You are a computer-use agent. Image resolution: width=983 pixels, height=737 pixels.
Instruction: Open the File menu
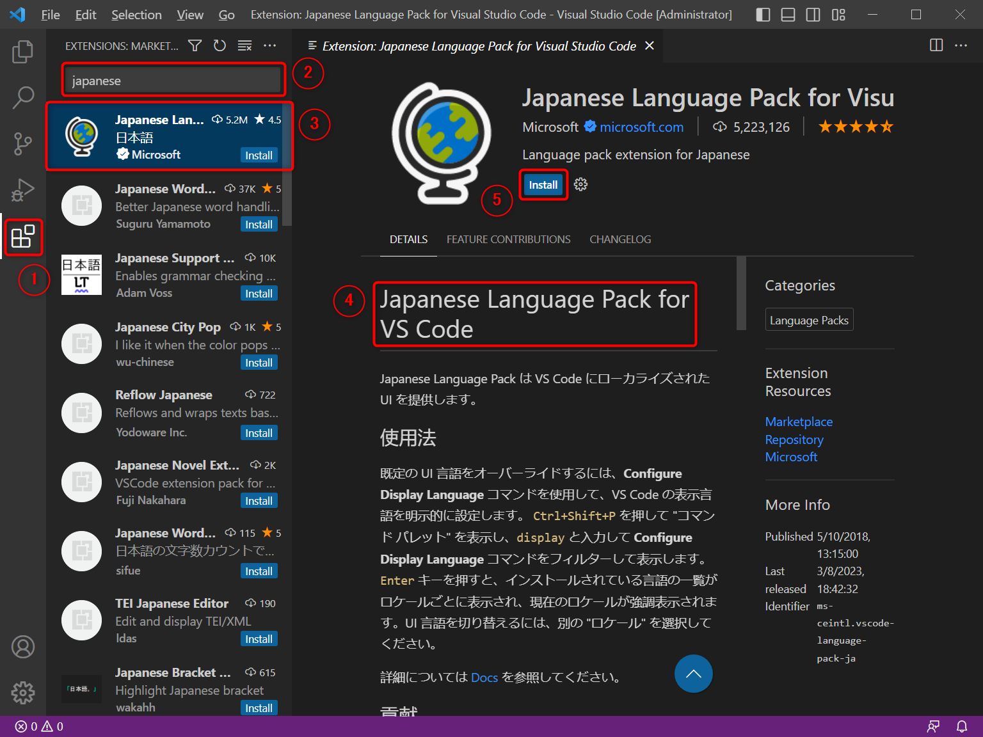51,15
